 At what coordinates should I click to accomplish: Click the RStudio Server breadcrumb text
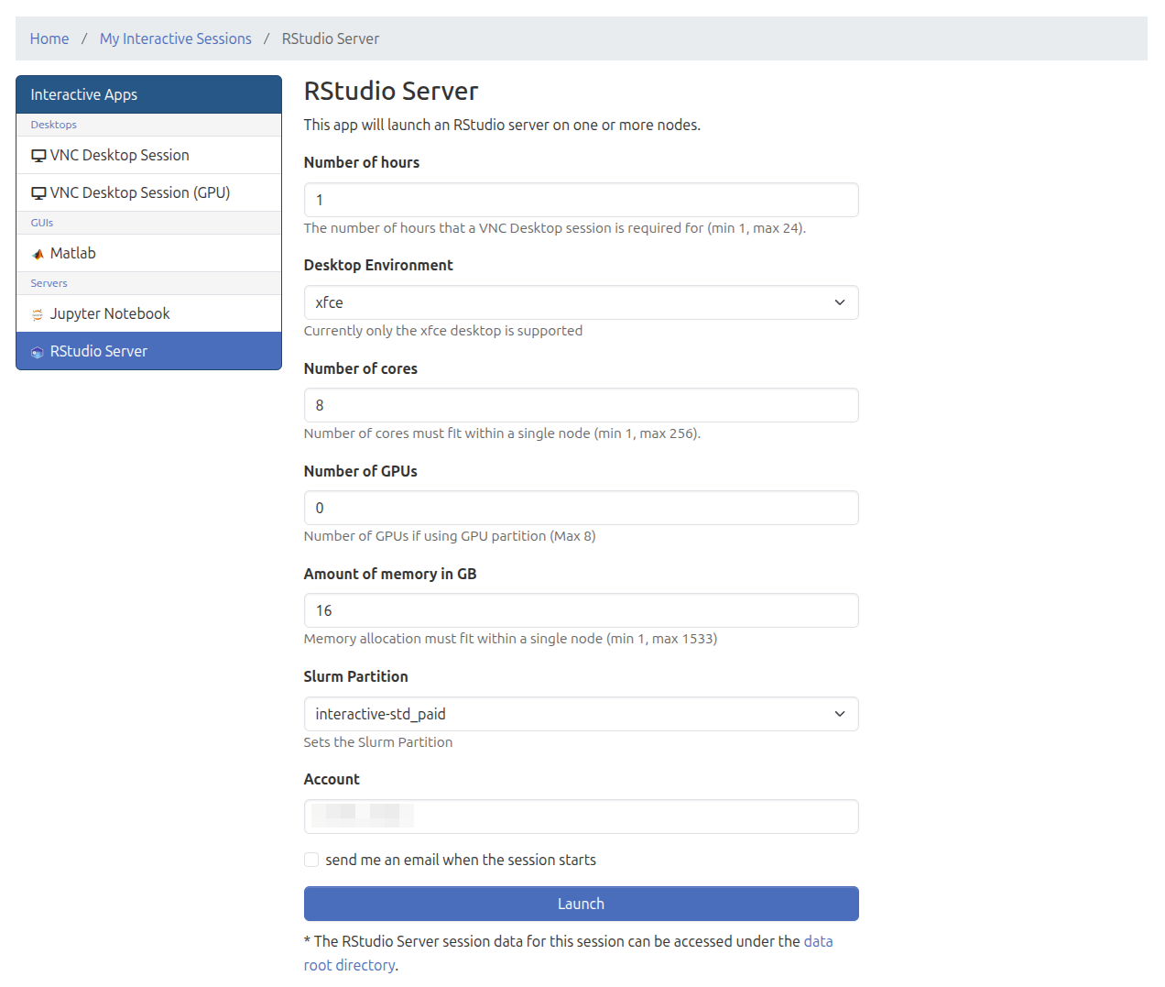click(331, 38)
